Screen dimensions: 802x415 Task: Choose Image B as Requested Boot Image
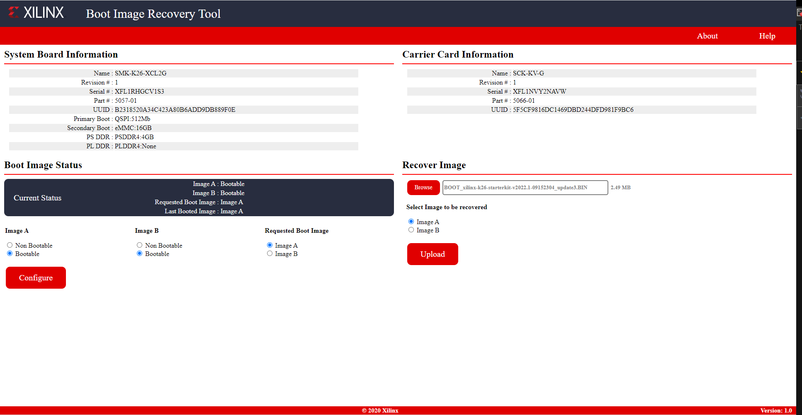pos(270,253)
